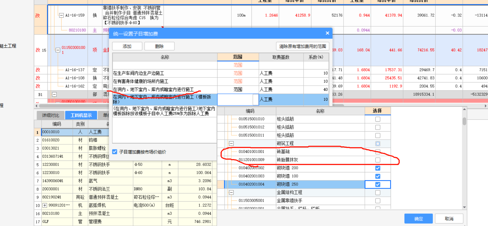
Task: Switch to the 工料机显示 tab
Action: pos(81,115)
